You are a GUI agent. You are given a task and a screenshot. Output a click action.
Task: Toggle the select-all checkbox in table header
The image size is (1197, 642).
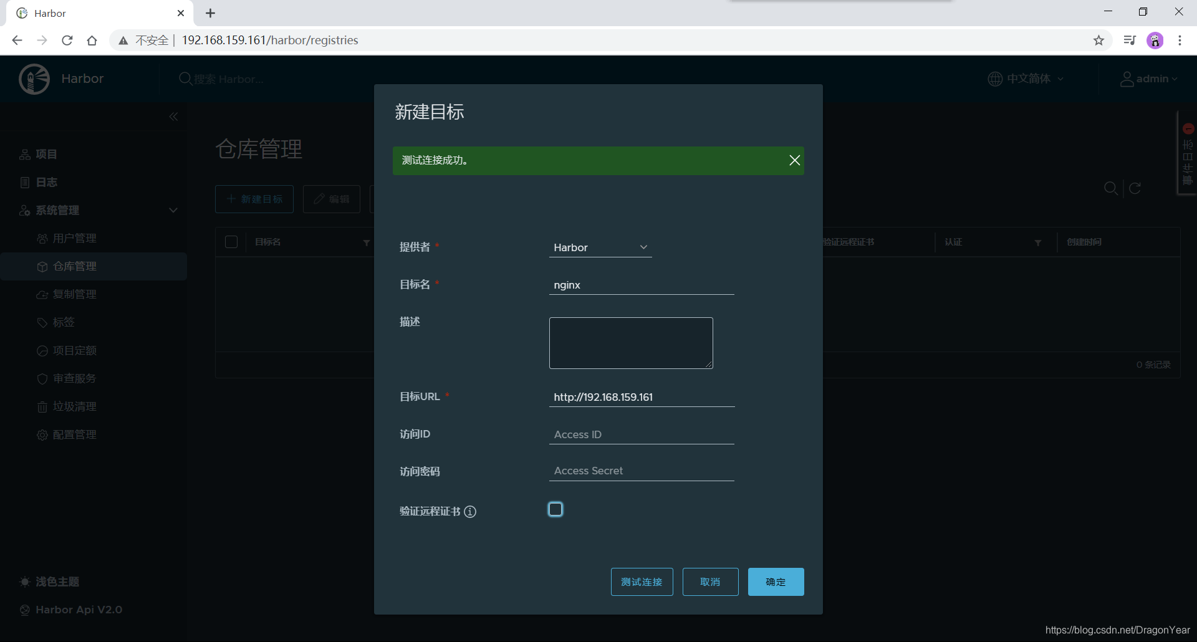[x=231, y=242]
